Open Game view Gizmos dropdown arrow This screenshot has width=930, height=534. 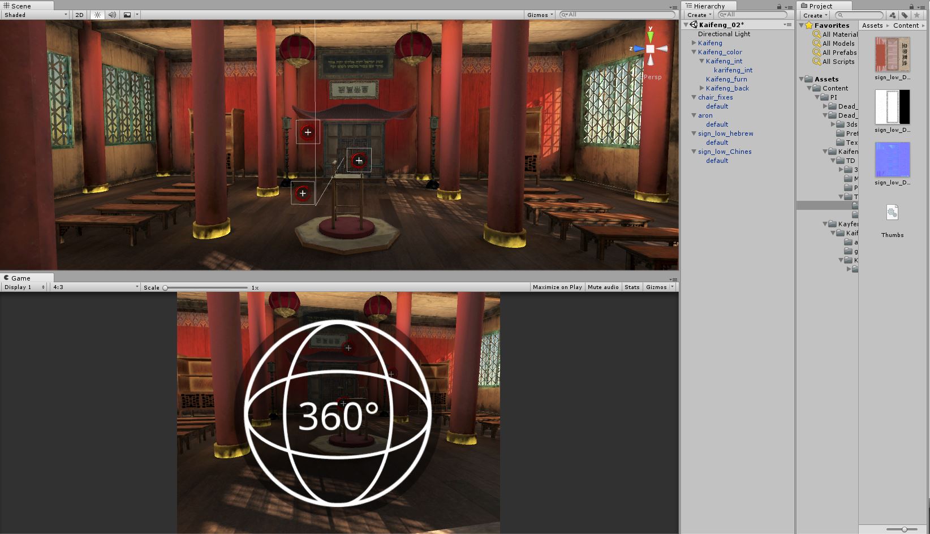point(673,287)
